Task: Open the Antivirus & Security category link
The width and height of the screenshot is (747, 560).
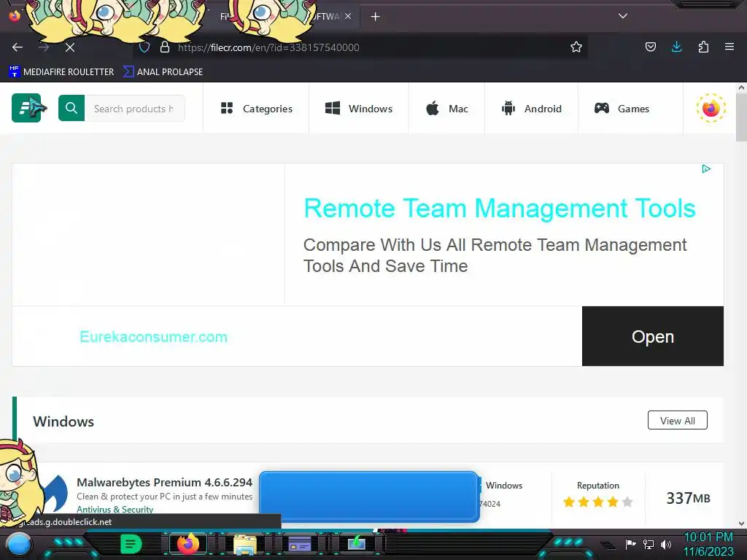Action: [115, 509]
